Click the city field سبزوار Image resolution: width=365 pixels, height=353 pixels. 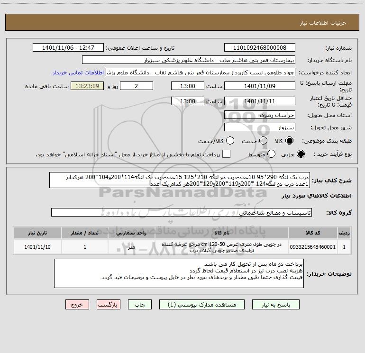(x=260, y=127)
